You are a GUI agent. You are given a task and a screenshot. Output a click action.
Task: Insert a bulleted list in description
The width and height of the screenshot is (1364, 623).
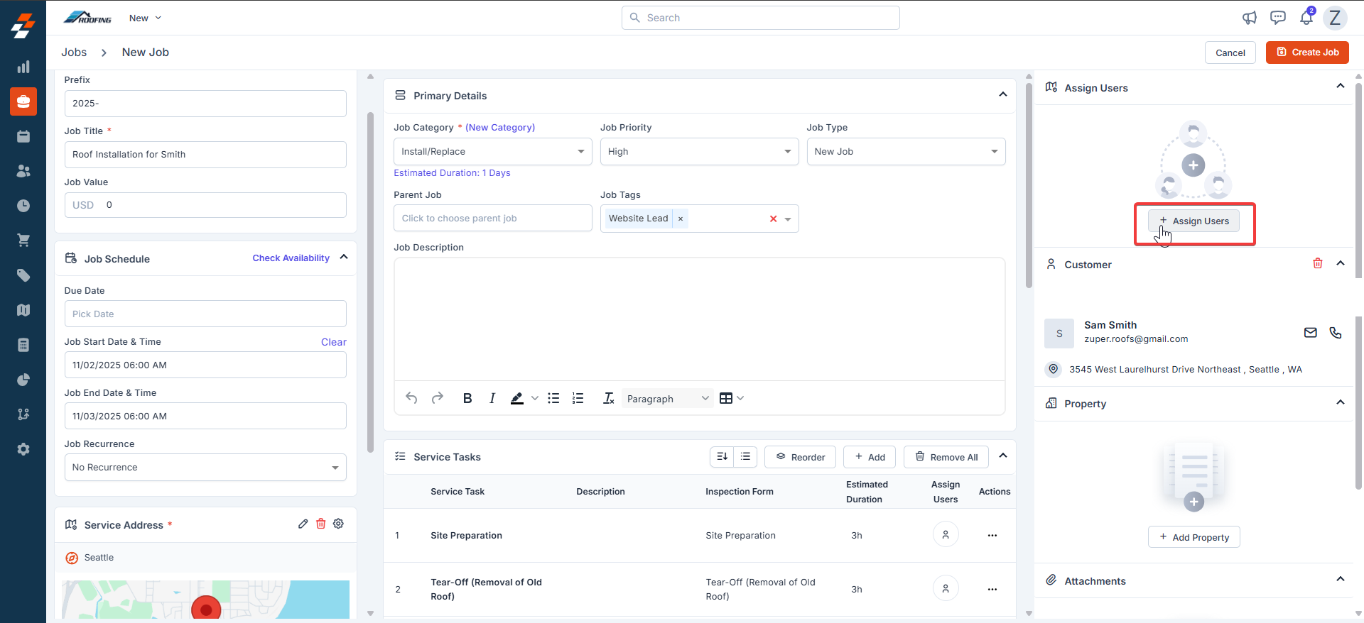[x=553, y=398]
